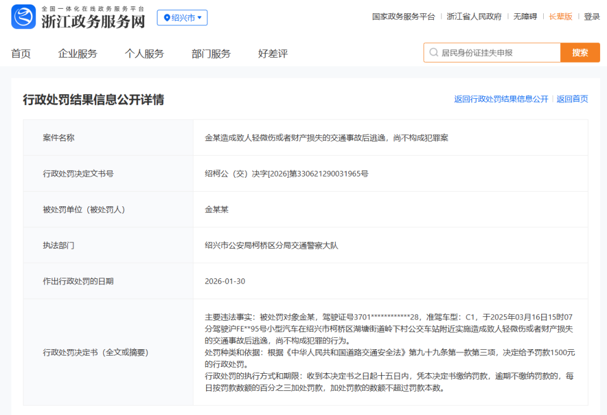Click the 居民身份证挂失申报 search input field

point(493,53)
